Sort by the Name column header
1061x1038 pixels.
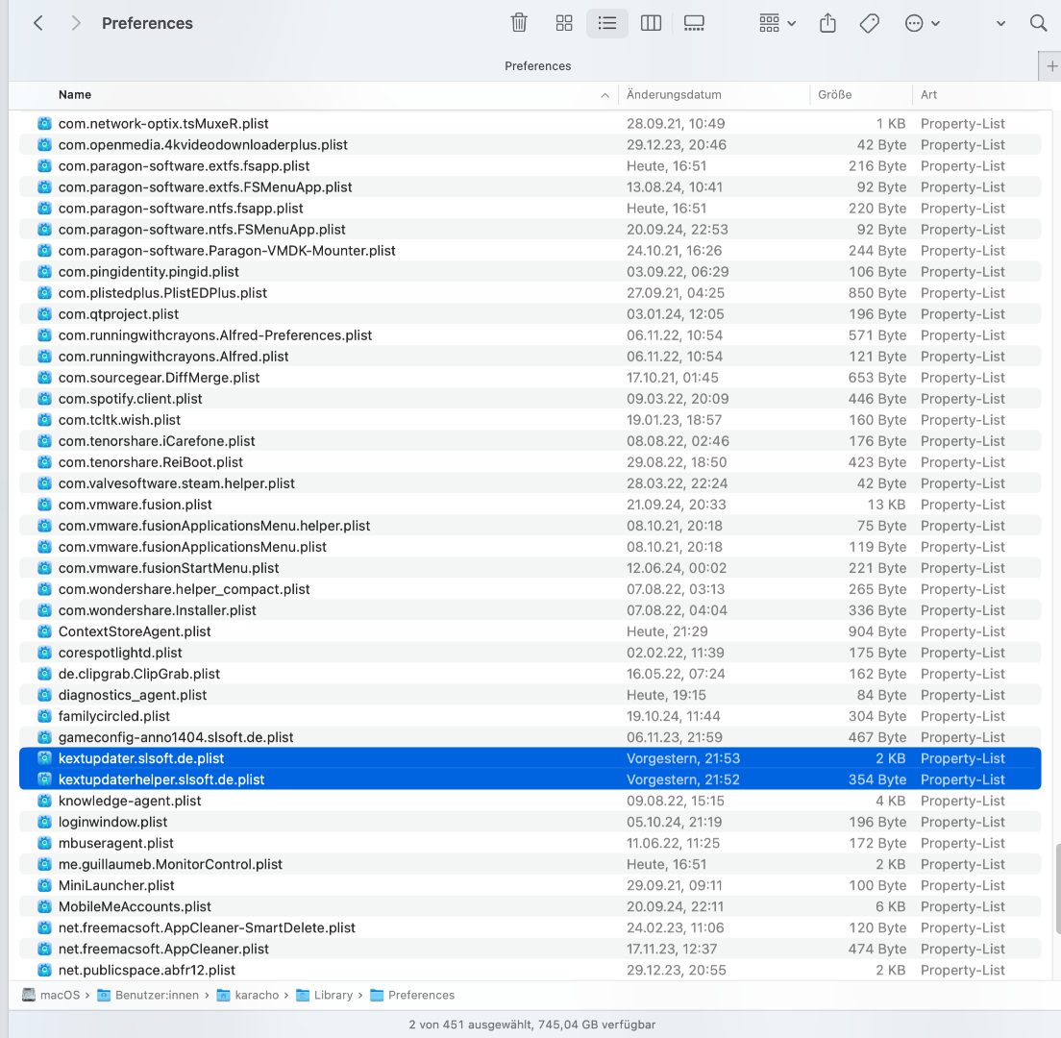[74, 95]
